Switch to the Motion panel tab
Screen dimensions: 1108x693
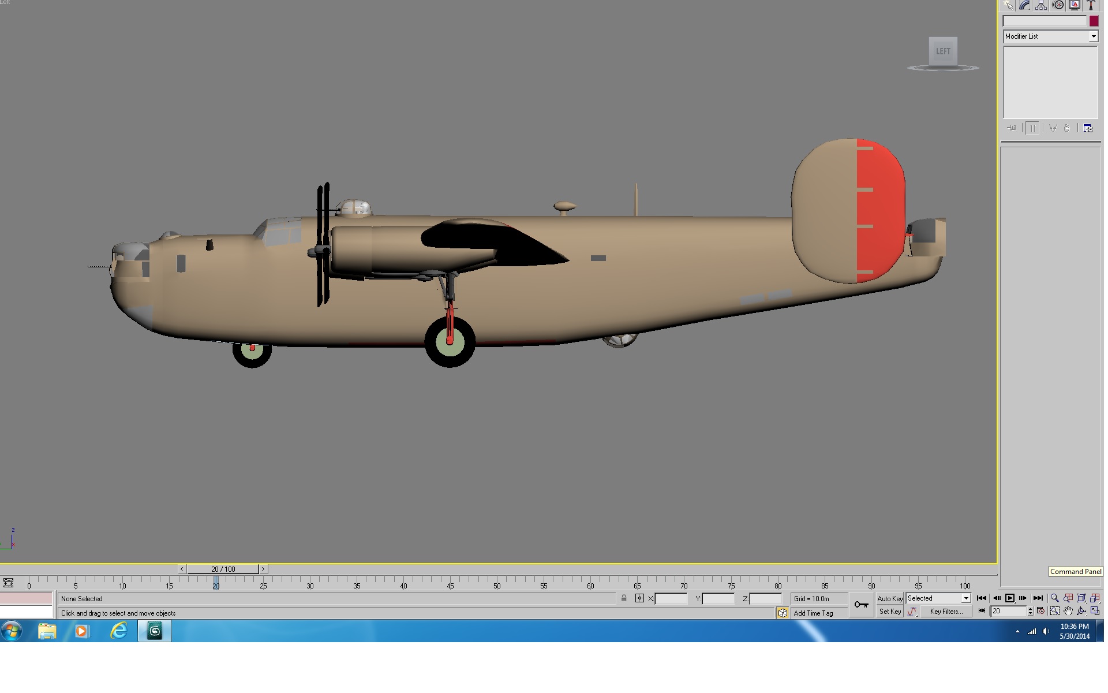pos(1058,6)
